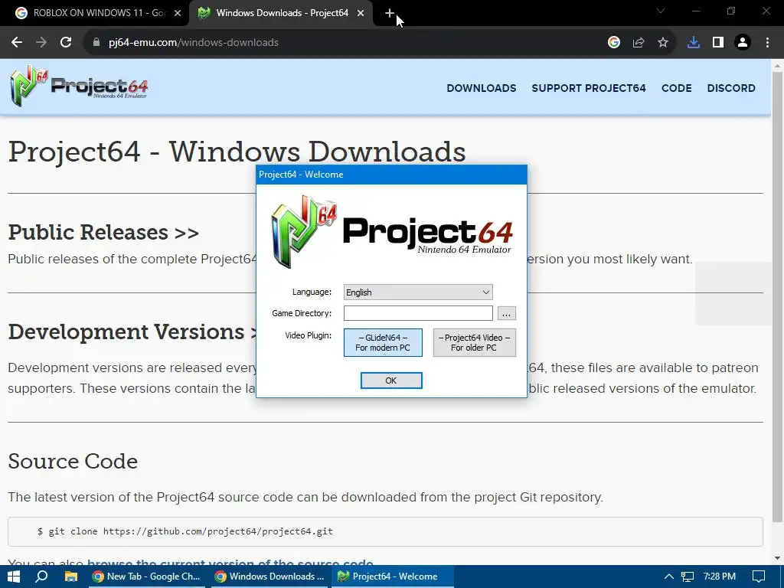
Task: Open the Windows notification center icon
Action: click(x=759, y=577)
